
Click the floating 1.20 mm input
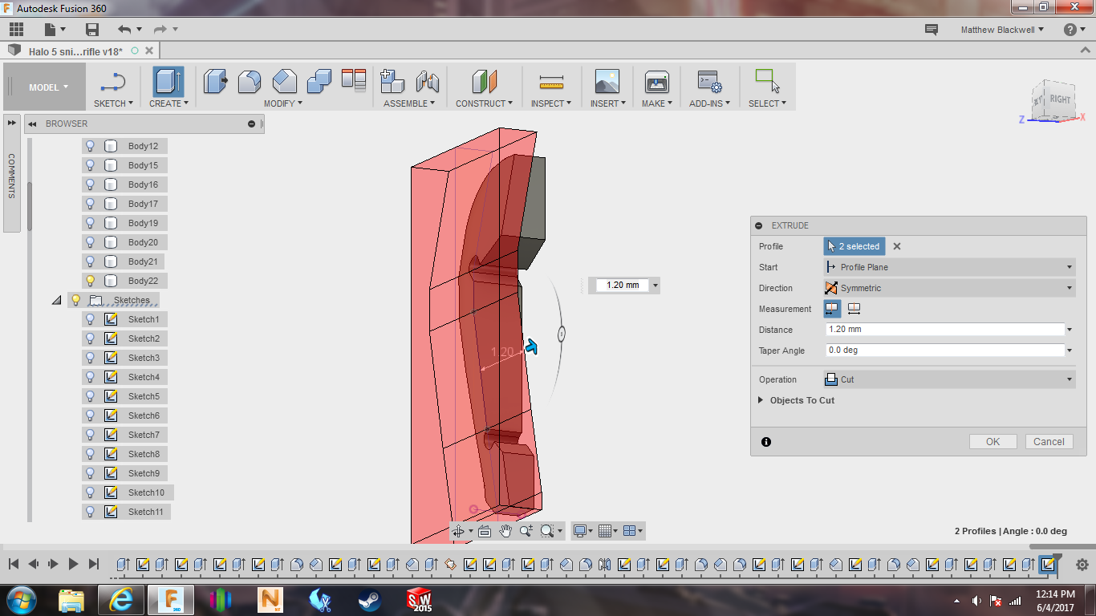[623, 285]
